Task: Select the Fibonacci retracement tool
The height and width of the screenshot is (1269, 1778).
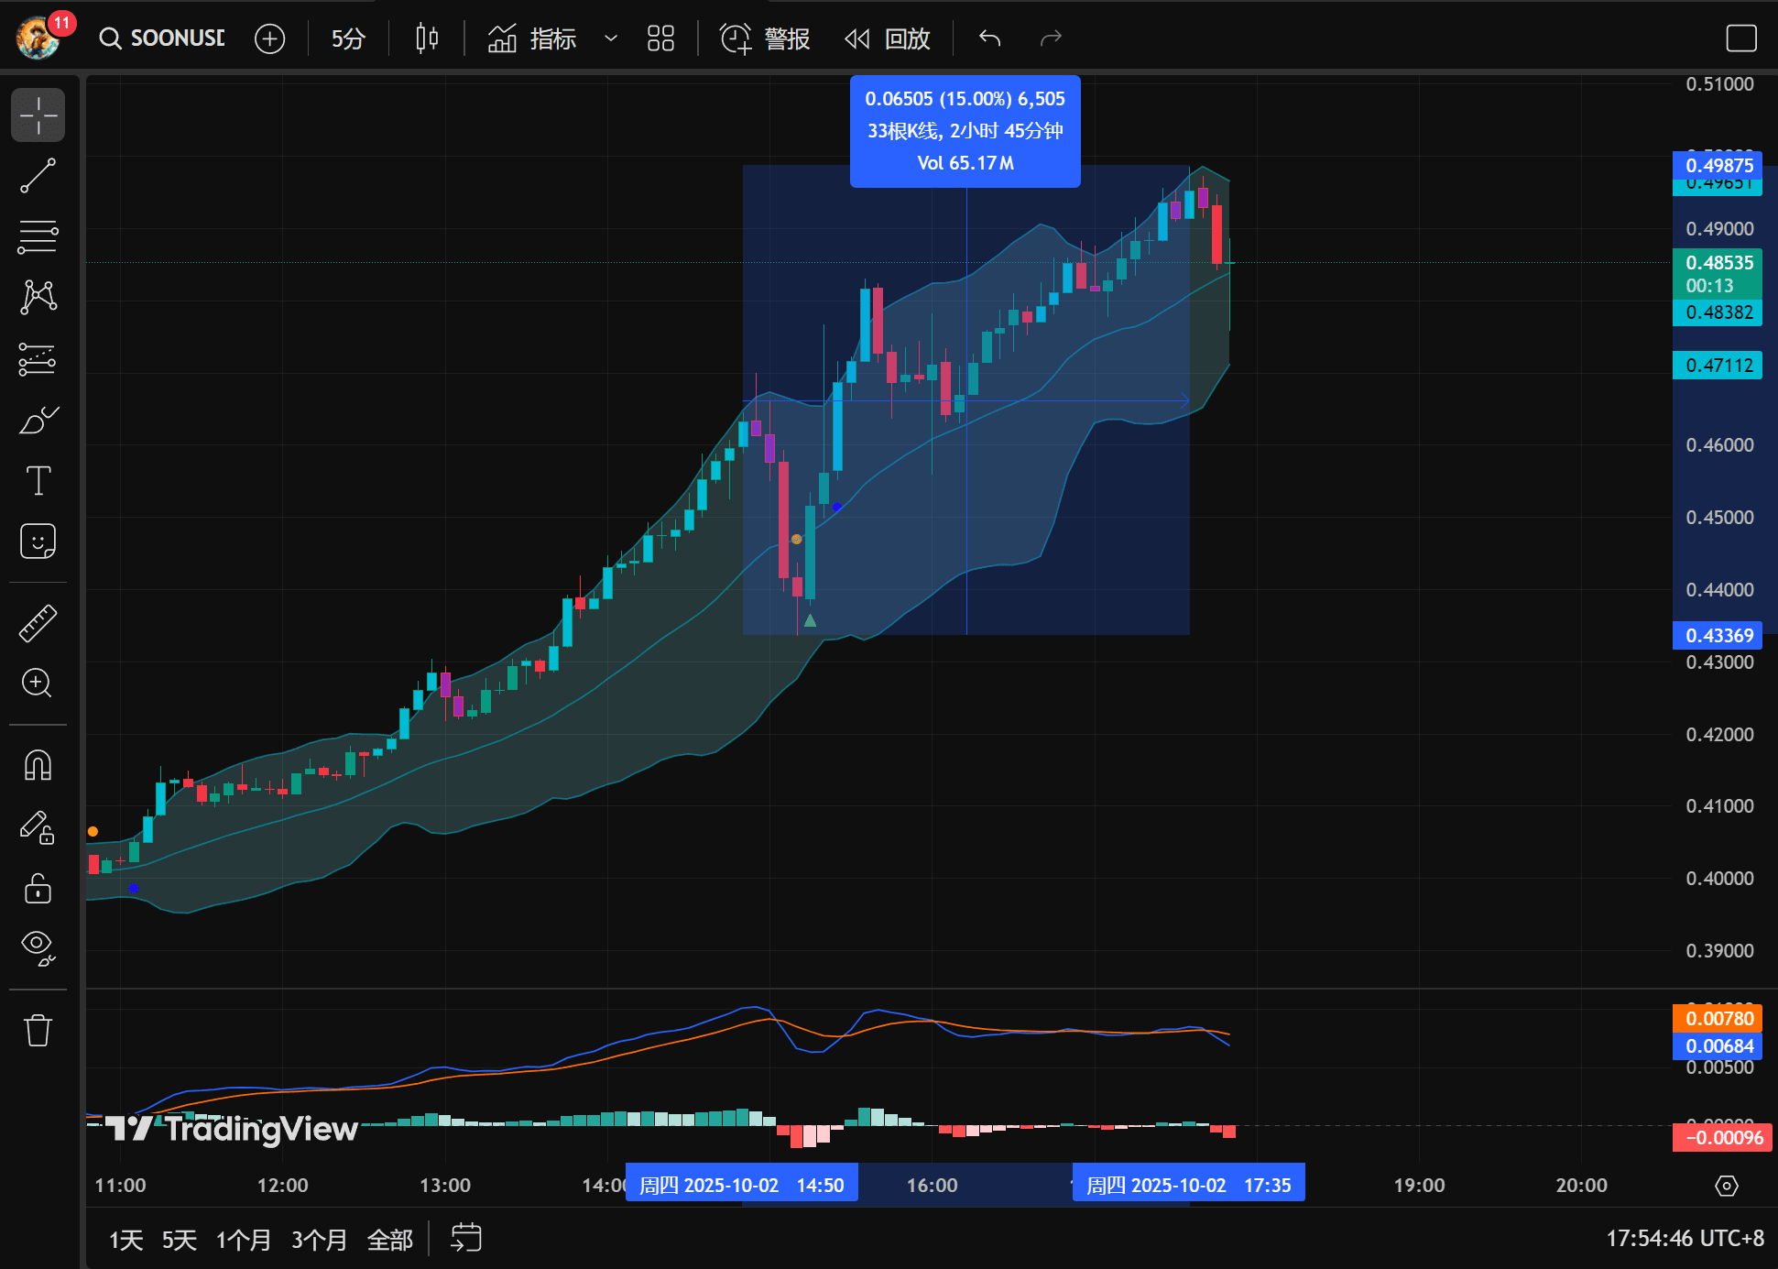Action: coord(38,235)
